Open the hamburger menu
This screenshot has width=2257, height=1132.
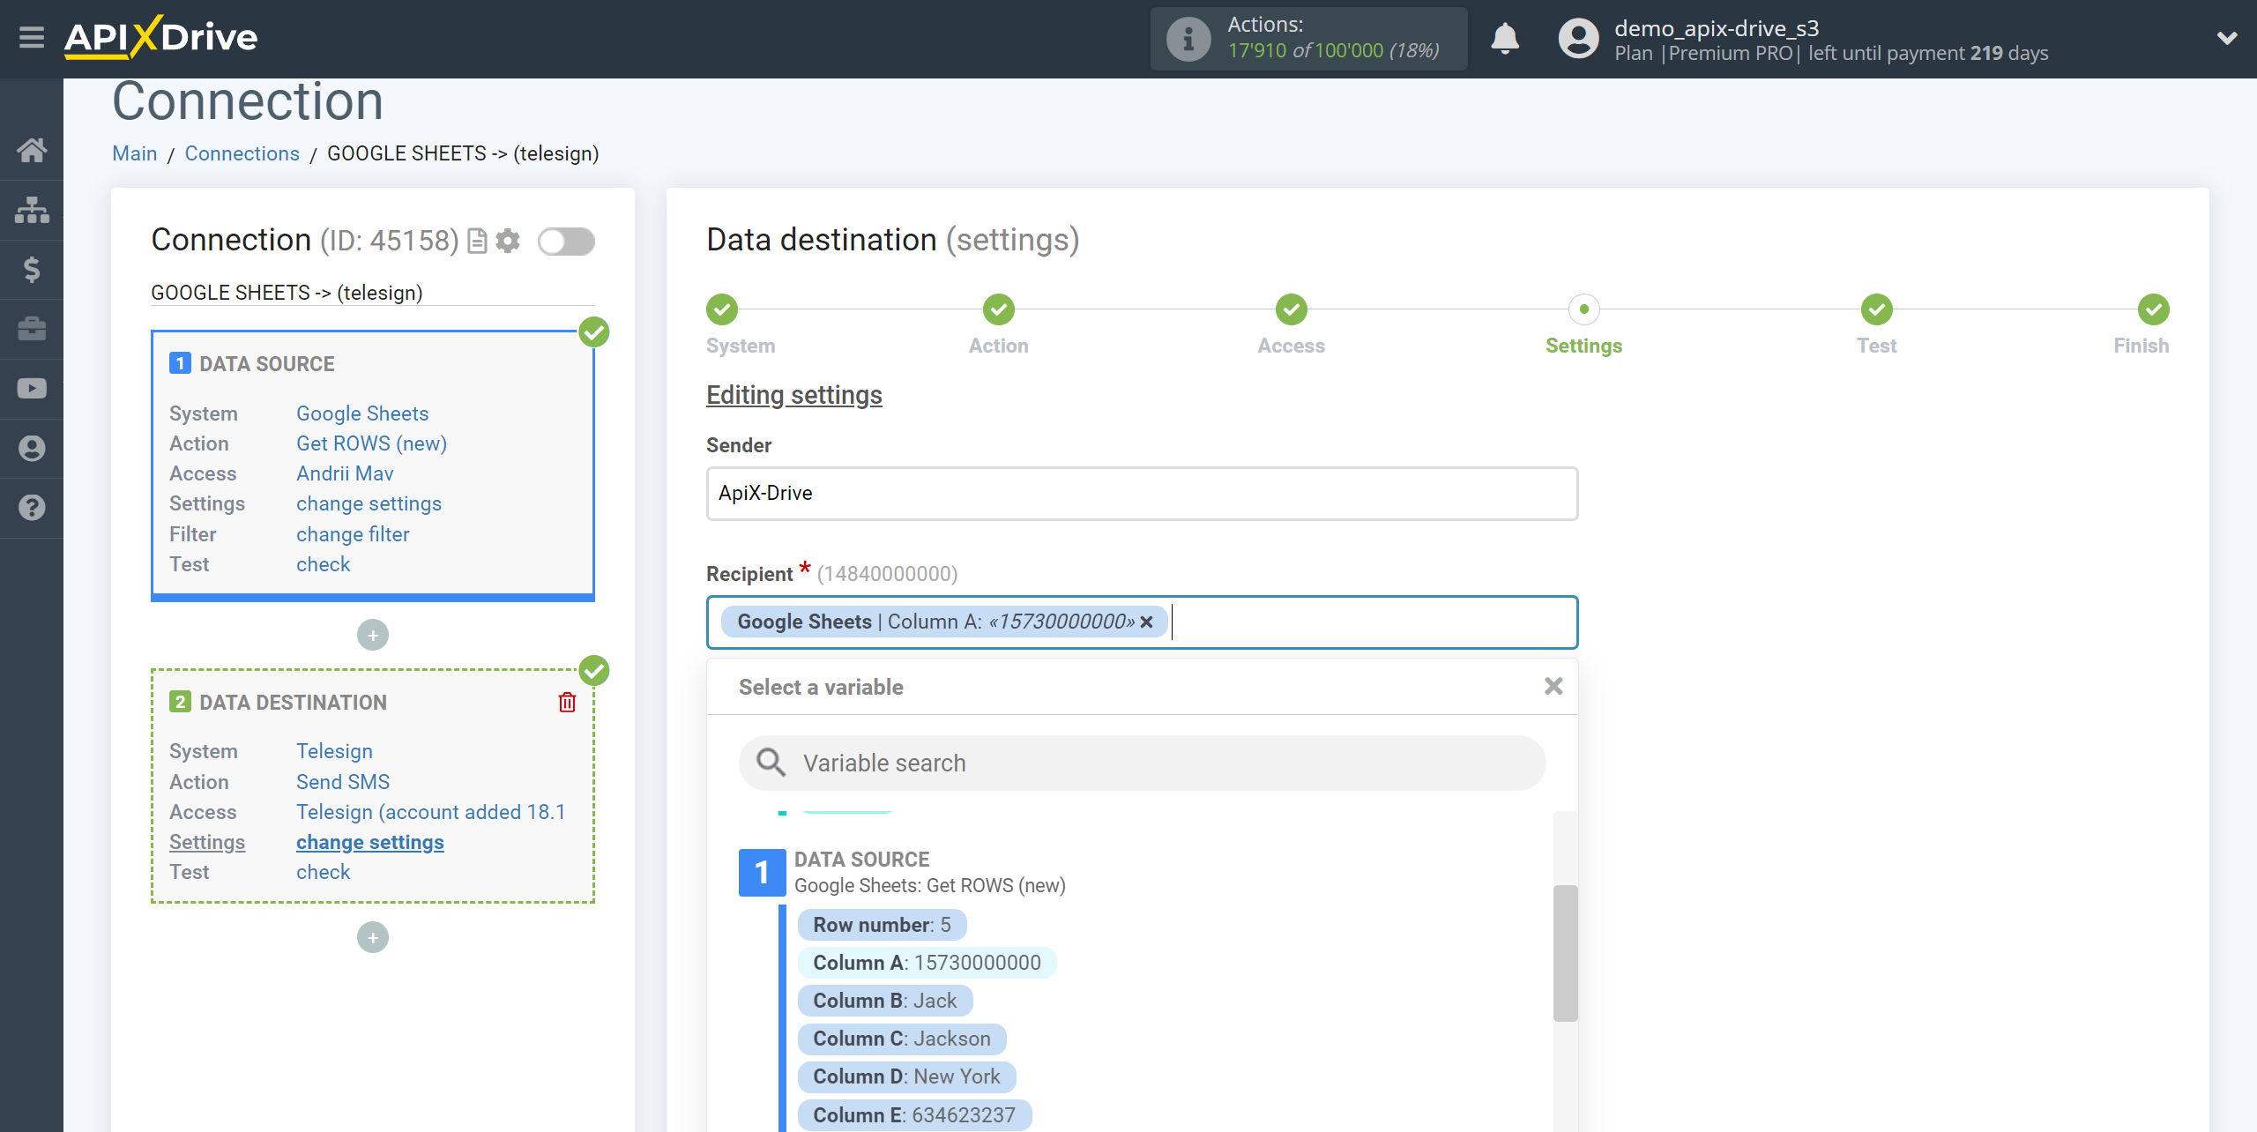click(x=32, y=38)
